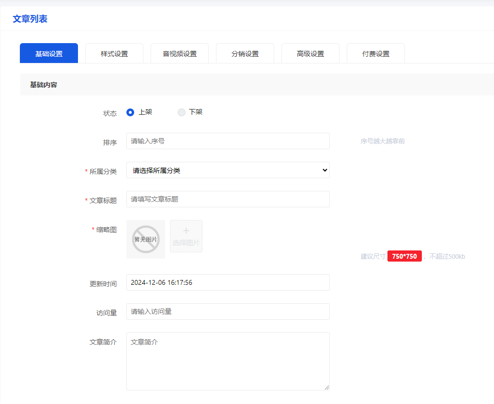
Task: Go to the 音视频设置 tab
Action: pos(180,54)
